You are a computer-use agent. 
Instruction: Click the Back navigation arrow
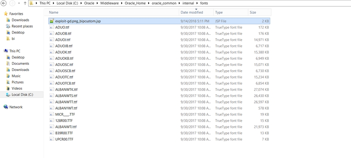[4, 3]
